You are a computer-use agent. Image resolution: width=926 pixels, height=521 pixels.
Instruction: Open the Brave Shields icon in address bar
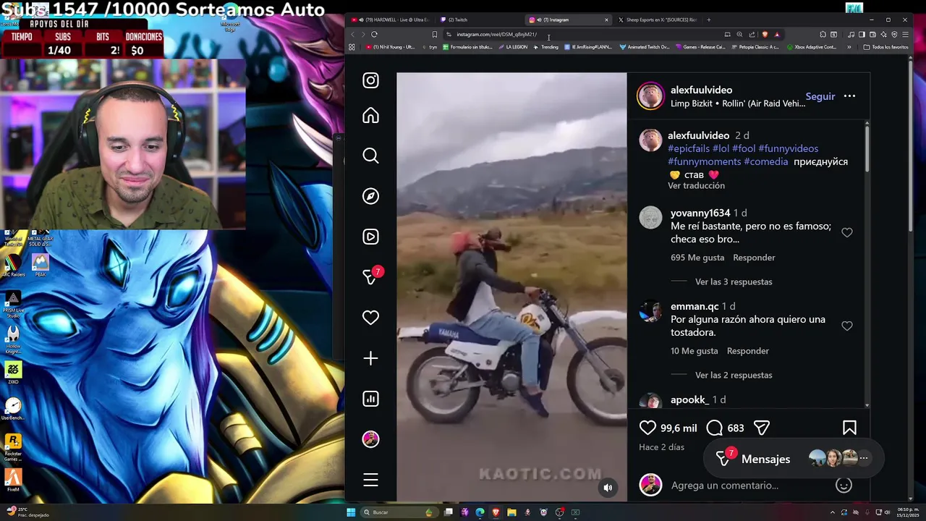coord(765,34)
